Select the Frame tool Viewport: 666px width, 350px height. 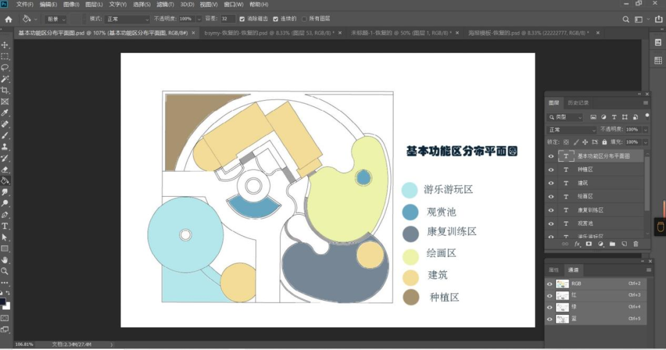coord(5,101)
